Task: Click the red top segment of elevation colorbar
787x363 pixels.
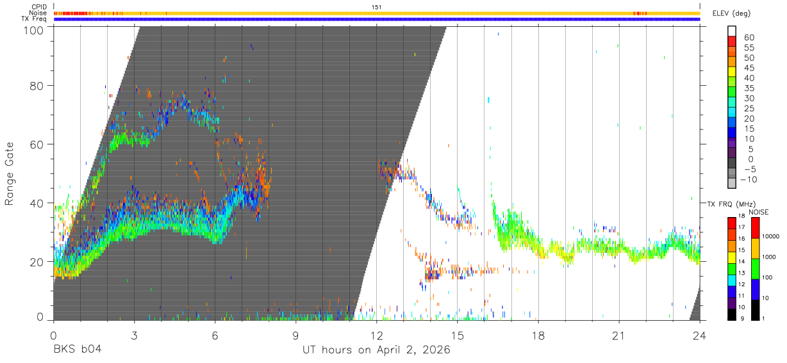Action: (x=733, y=42)
